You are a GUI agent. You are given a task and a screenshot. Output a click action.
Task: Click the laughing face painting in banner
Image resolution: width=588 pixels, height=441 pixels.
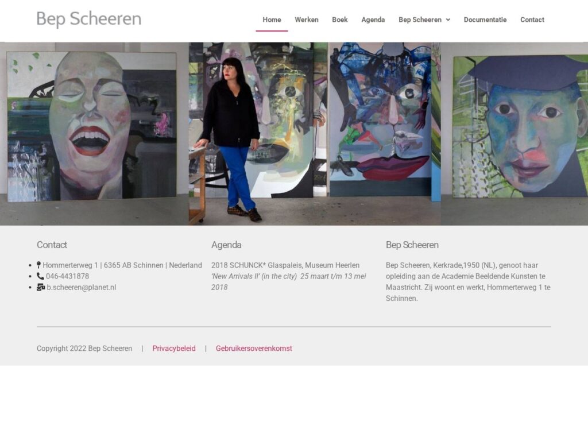91,126
